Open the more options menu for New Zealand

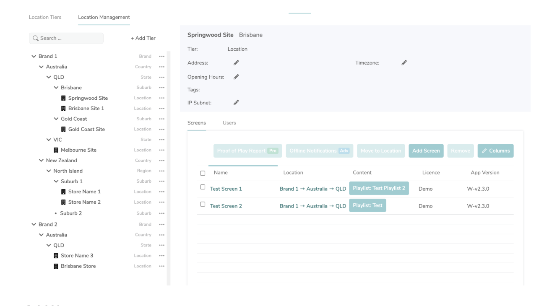coord(162,161)
